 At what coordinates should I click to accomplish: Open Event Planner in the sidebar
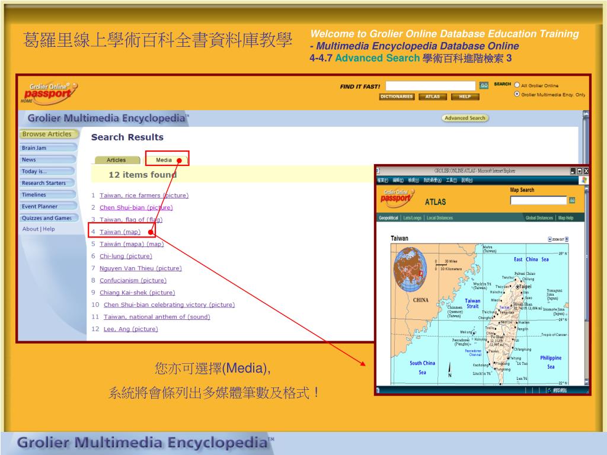[48, 206]
